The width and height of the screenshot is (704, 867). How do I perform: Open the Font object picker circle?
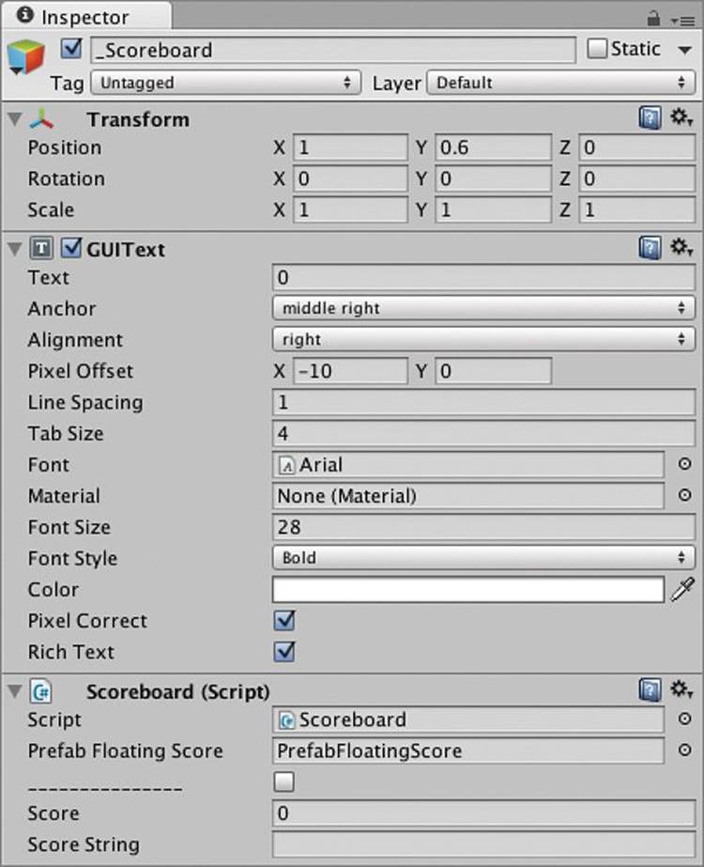pos(684,464)
